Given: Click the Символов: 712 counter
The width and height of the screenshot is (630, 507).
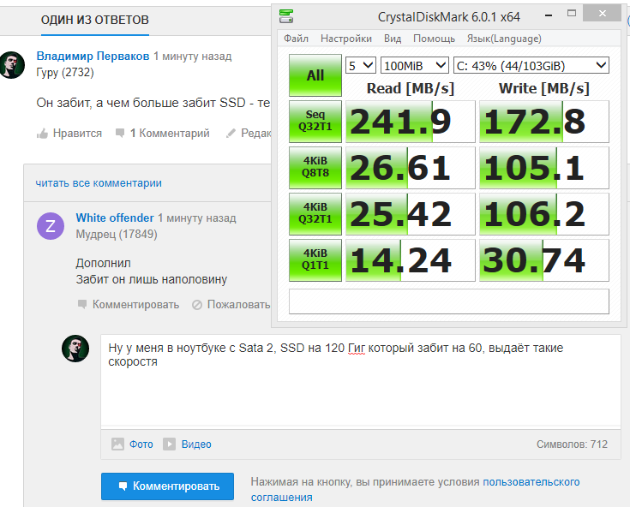Looking at the screenshot, I should [x=572, y=444].
